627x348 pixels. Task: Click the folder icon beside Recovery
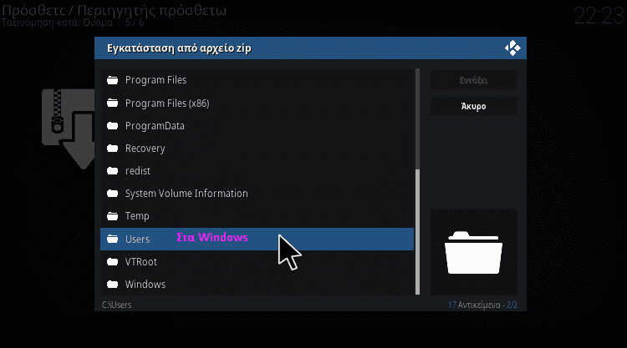(112, 149)
